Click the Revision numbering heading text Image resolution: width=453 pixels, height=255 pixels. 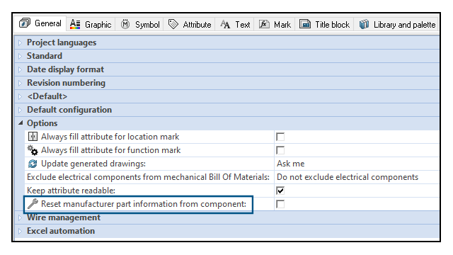pyautogui.click(x=66, y=83)
